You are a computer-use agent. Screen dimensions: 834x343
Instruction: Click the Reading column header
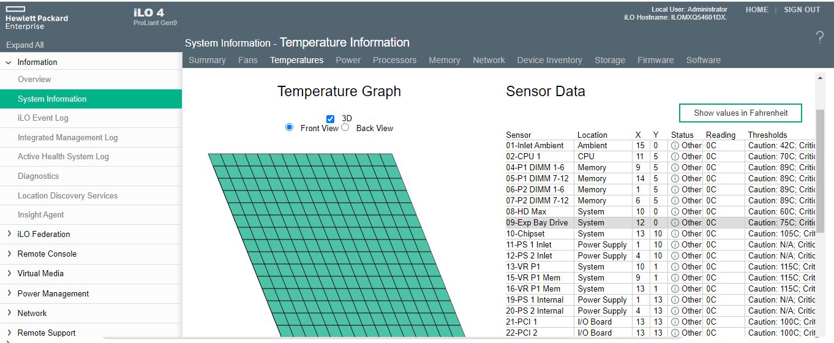click(x=721, y=135)
